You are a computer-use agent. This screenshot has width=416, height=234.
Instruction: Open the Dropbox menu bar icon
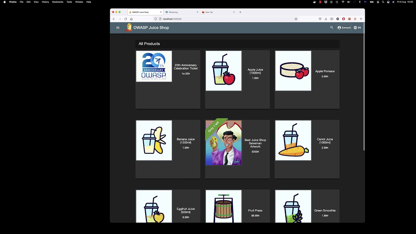coord(326,2)
